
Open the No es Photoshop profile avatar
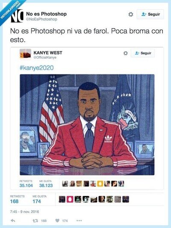17,16
